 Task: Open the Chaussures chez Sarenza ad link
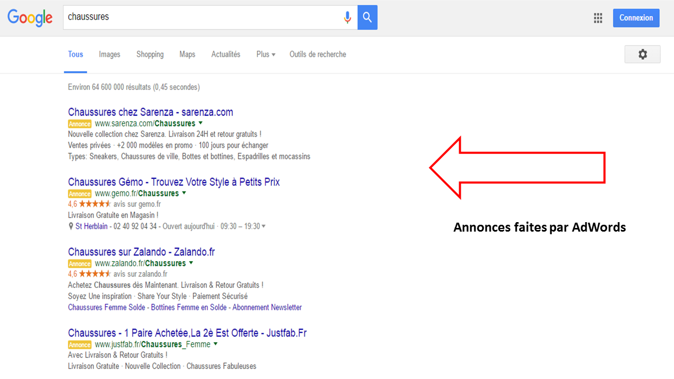[151, 112]
